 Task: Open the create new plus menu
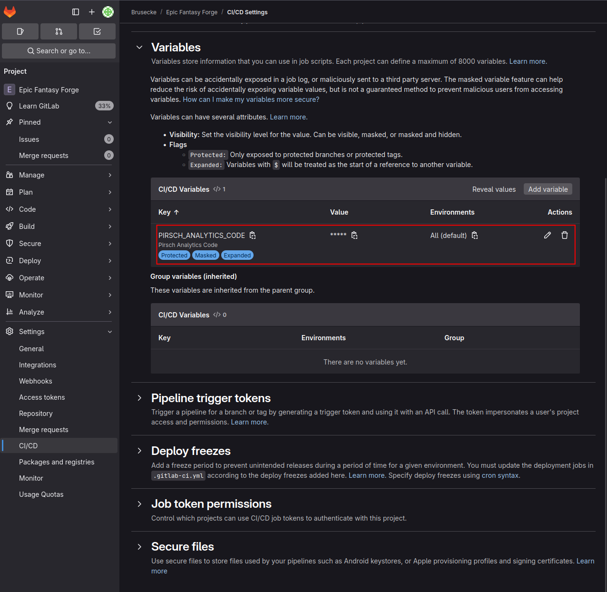click(92, 12)
